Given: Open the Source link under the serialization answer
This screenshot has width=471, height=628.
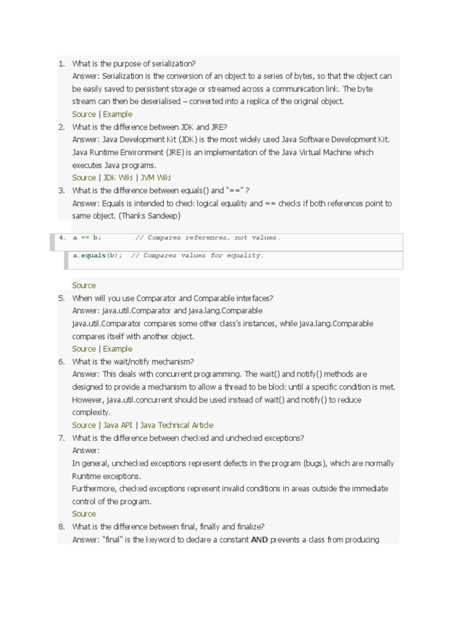Looking at the screenshot, I should tap(84, 114).
